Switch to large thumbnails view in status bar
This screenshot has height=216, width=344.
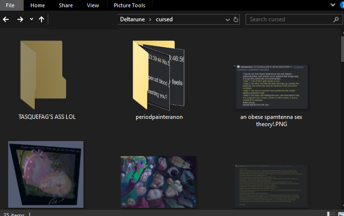pyautogui.click(x=340, y=214)
